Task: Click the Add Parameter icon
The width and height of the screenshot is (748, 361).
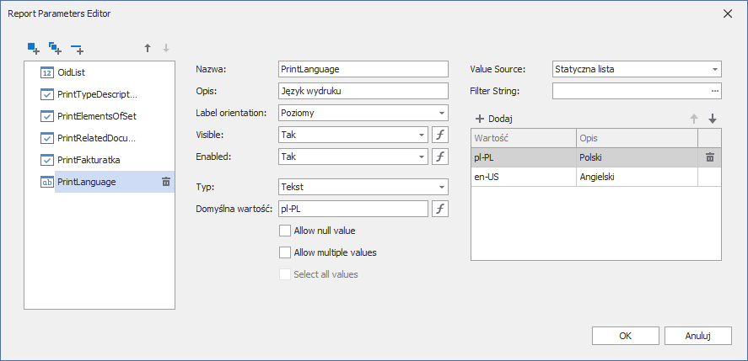Action: (33, 49)
